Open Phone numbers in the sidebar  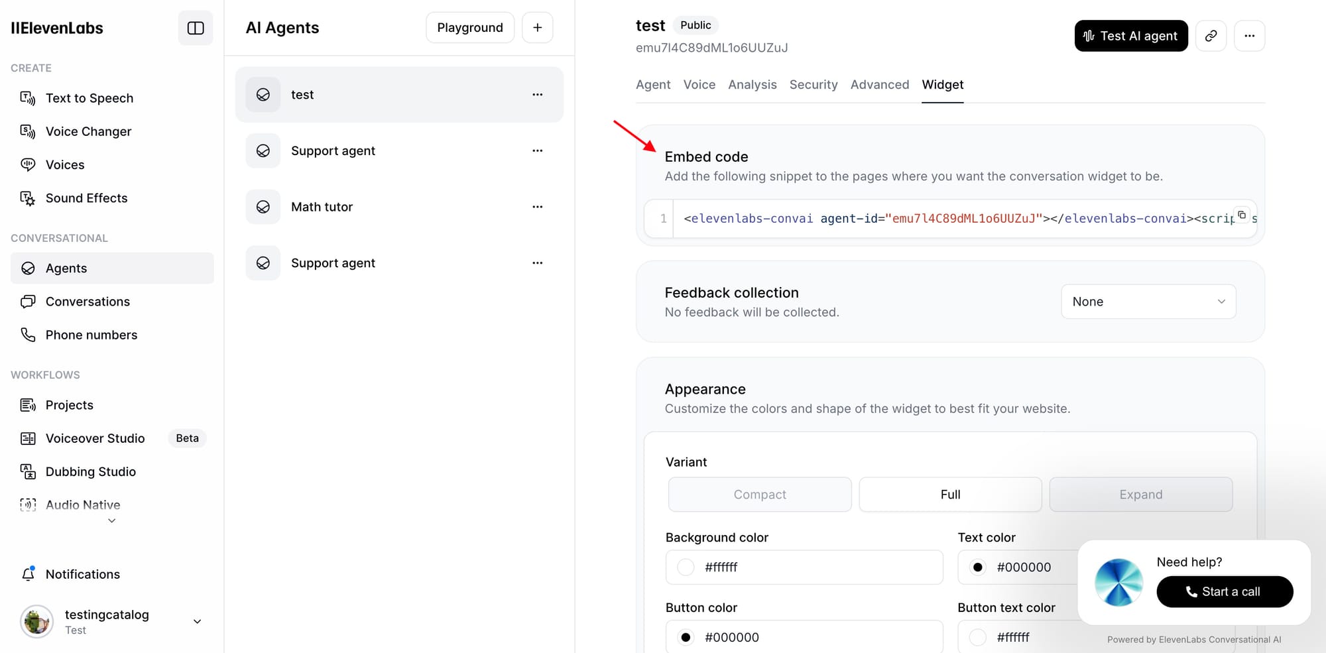tap(112, 335)
